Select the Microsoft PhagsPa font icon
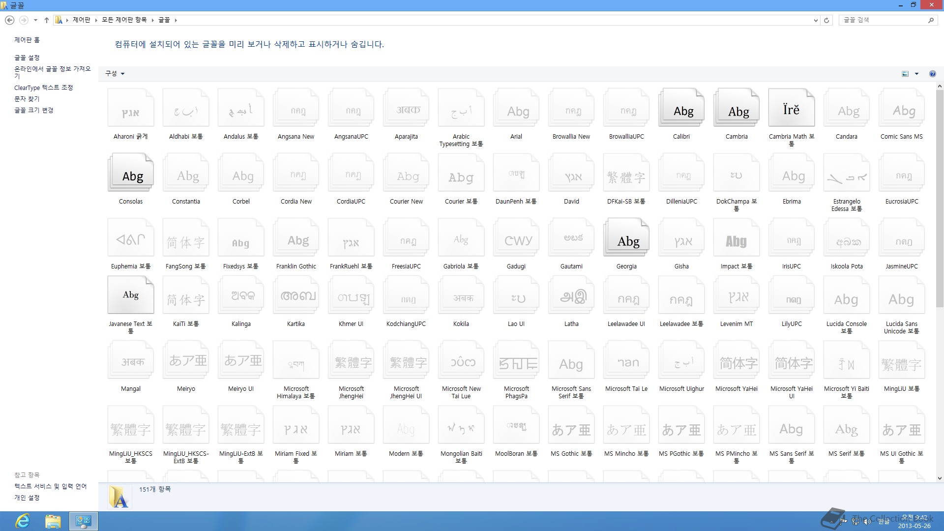The image size is (944, 531). tap(516, 360)
